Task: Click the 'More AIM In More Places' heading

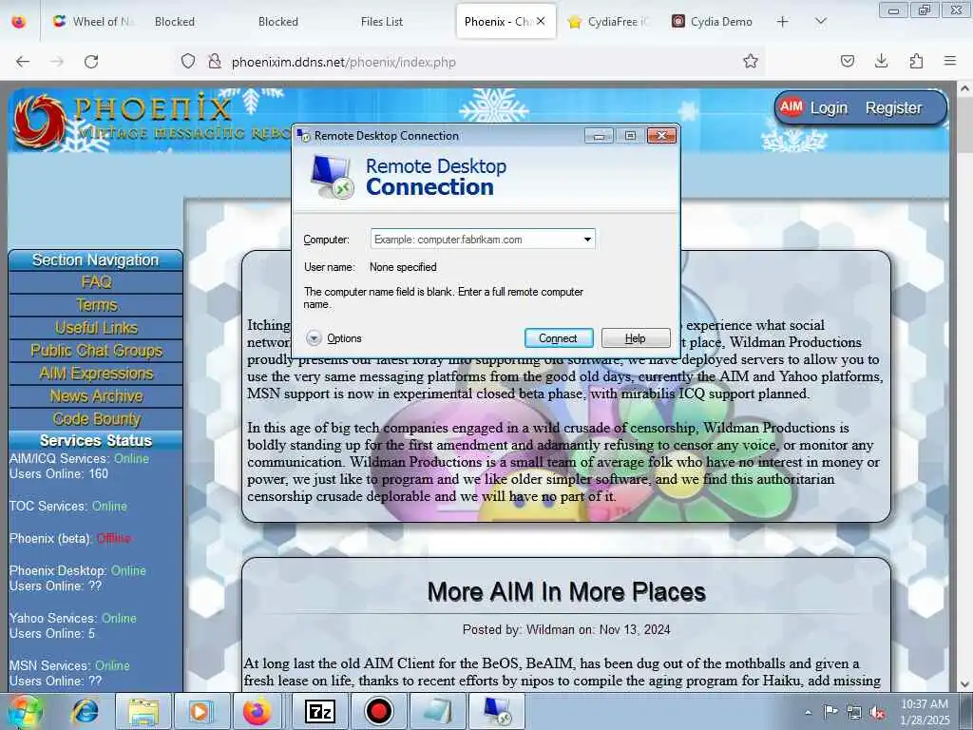Action: [566, 591]
